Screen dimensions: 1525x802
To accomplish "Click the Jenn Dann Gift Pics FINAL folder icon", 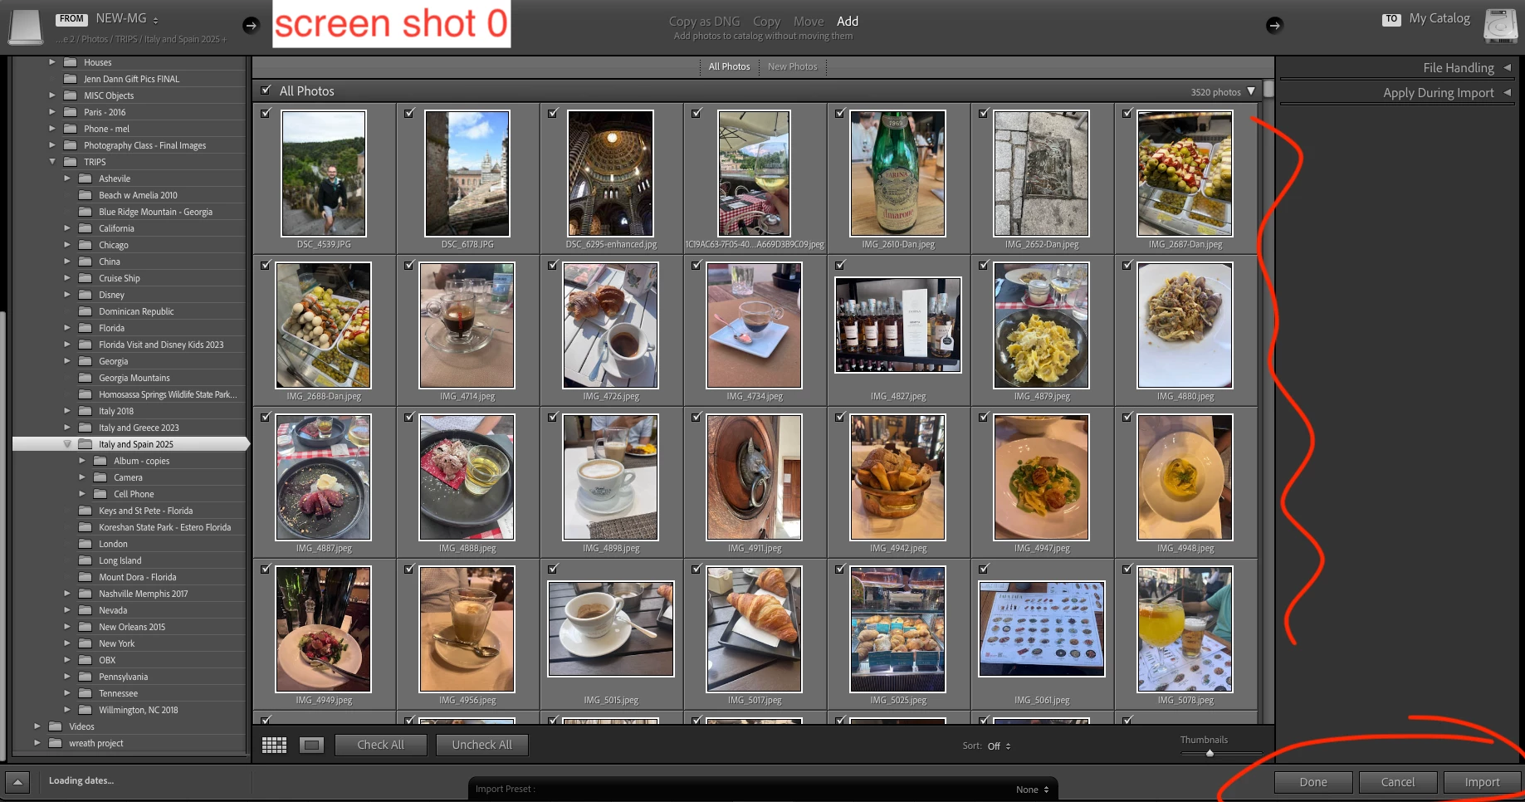I will point(71,79).
